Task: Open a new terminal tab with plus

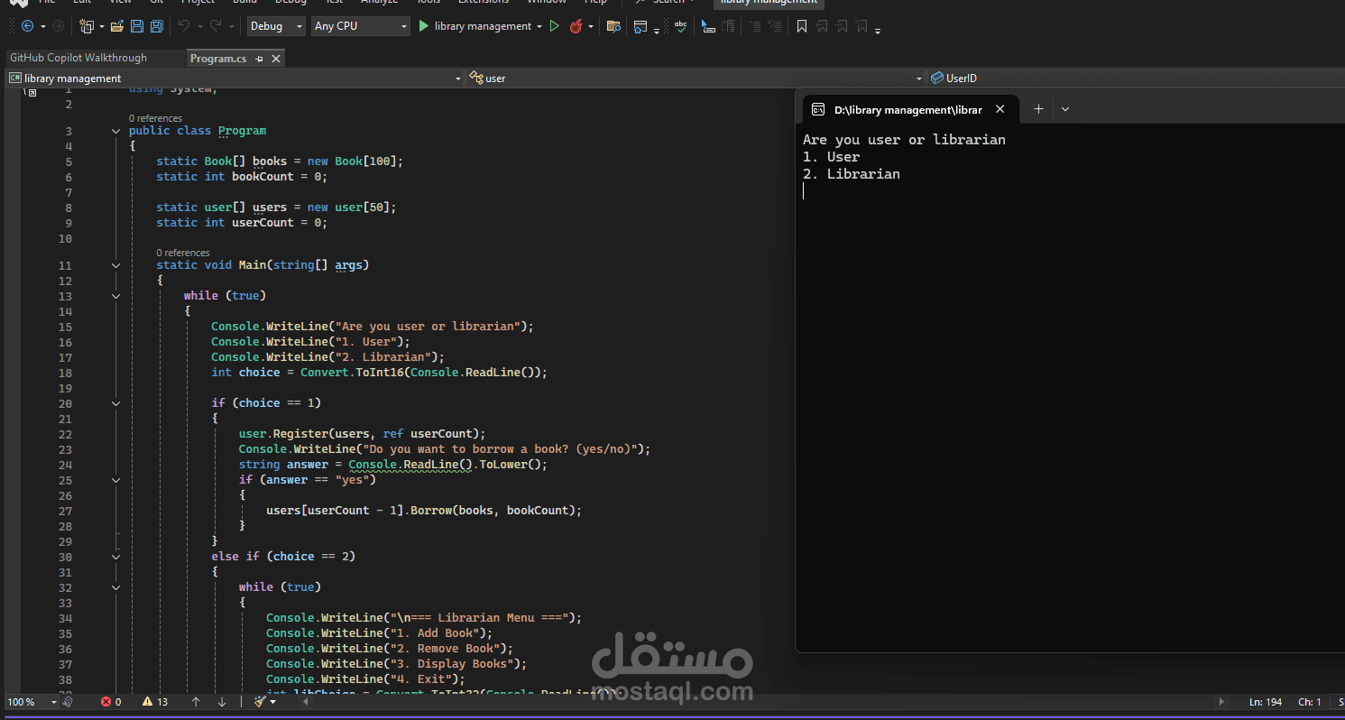Action: pyautogui.click(x=1038, y=109)
